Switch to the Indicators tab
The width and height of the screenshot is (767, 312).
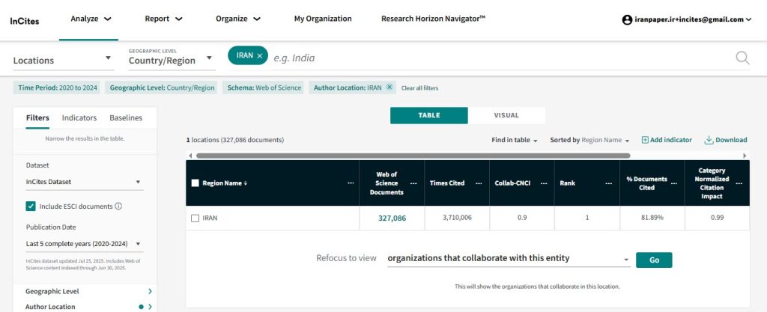(79, 117)
